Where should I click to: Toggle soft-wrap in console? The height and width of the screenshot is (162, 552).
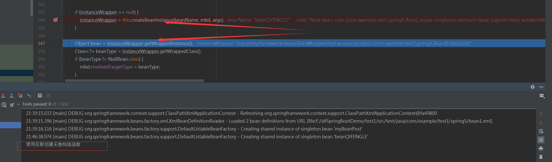[541, 131]
